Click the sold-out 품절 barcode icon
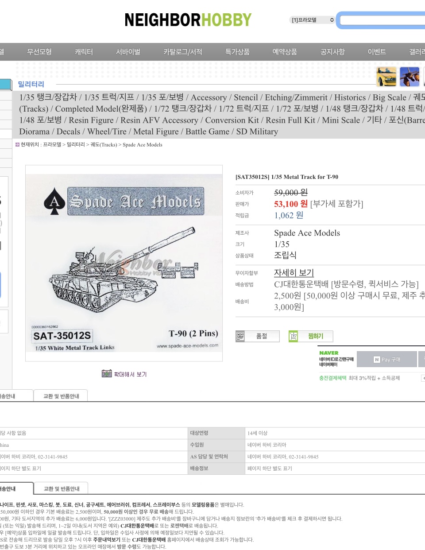The width and height of the screenshot is (425, 550). pyautogui.click(x=240, y=337)
